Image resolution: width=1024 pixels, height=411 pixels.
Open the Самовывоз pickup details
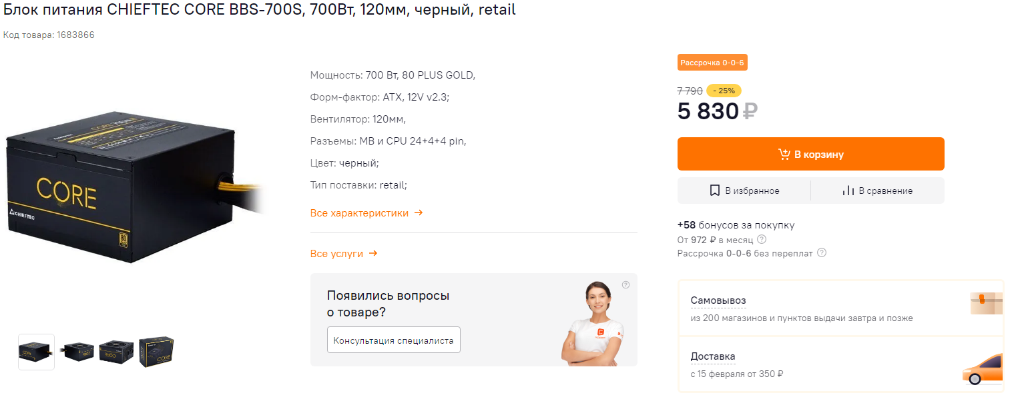click(x=718, y=300)
